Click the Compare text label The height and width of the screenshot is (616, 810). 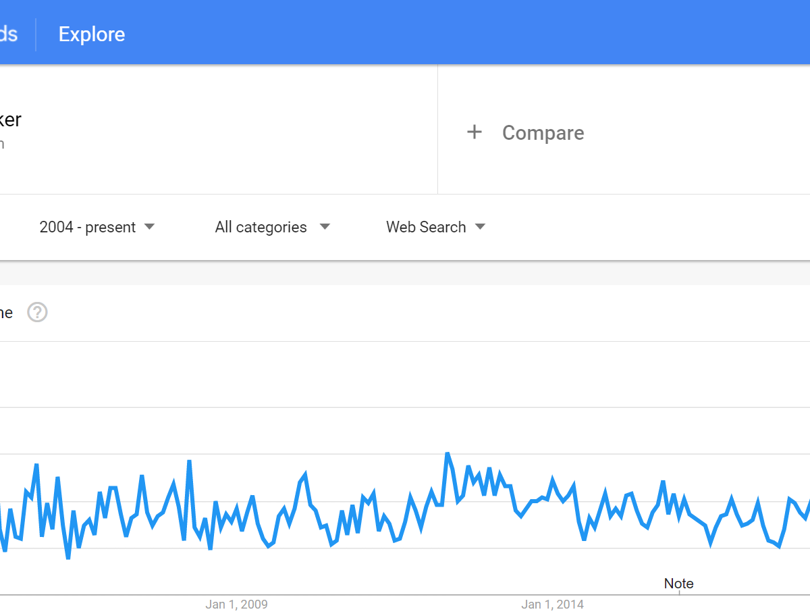pyautogui.click(x=543, y=133)
